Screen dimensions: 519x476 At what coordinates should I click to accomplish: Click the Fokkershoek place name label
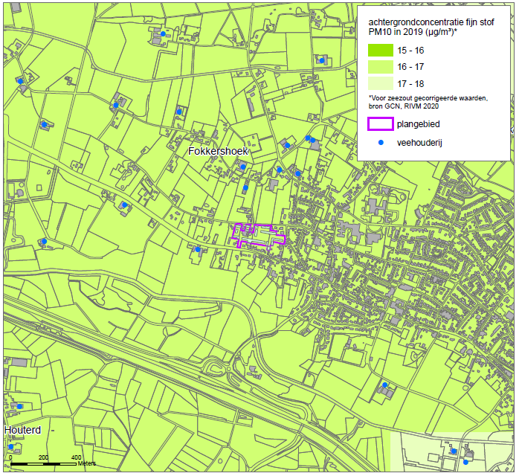(x=218, y=151)
